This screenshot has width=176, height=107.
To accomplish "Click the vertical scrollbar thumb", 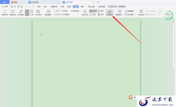I will (174, 46).
